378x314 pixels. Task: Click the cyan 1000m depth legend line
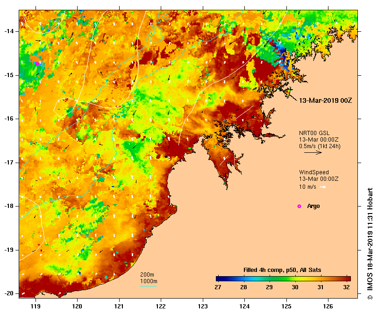148,286
